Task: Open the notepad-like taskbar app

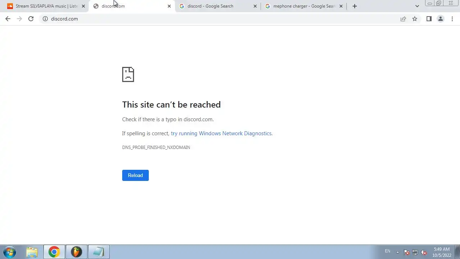Action: 98,252
